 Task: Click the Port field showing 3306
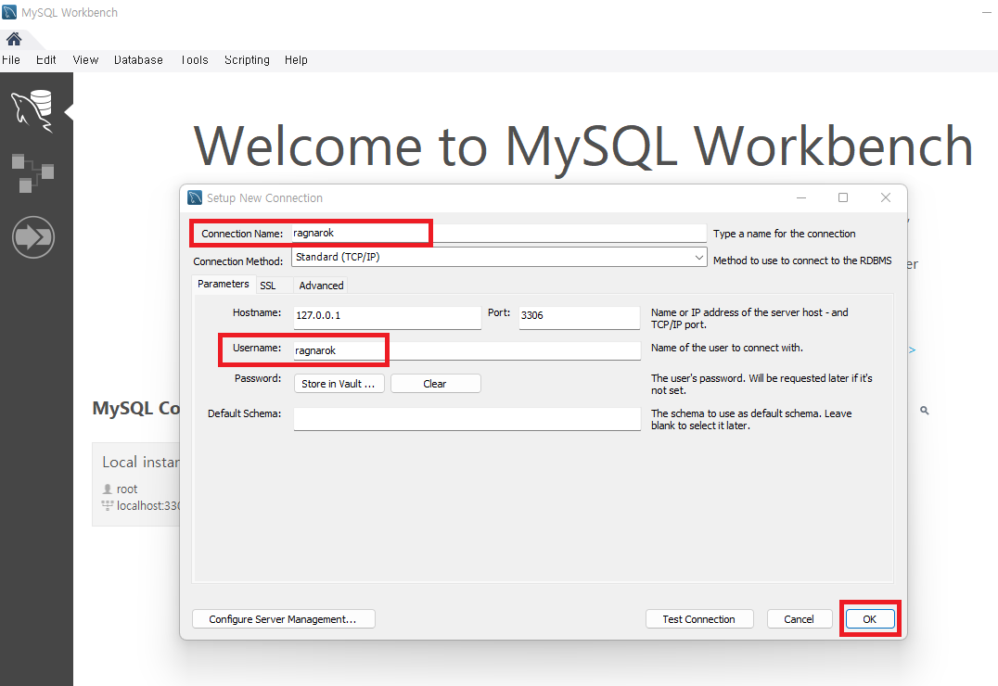click(579, 316)
